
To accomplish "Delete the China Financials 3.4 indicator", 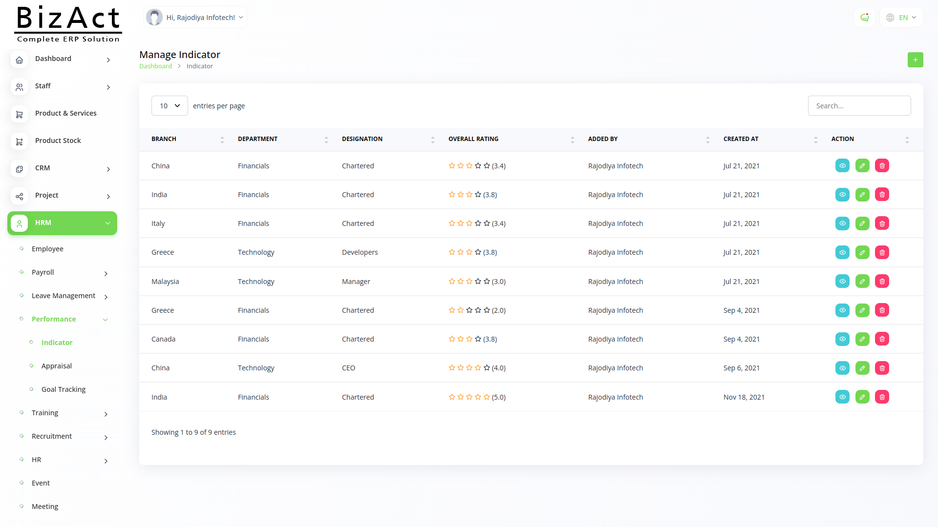I will [882, 166].
